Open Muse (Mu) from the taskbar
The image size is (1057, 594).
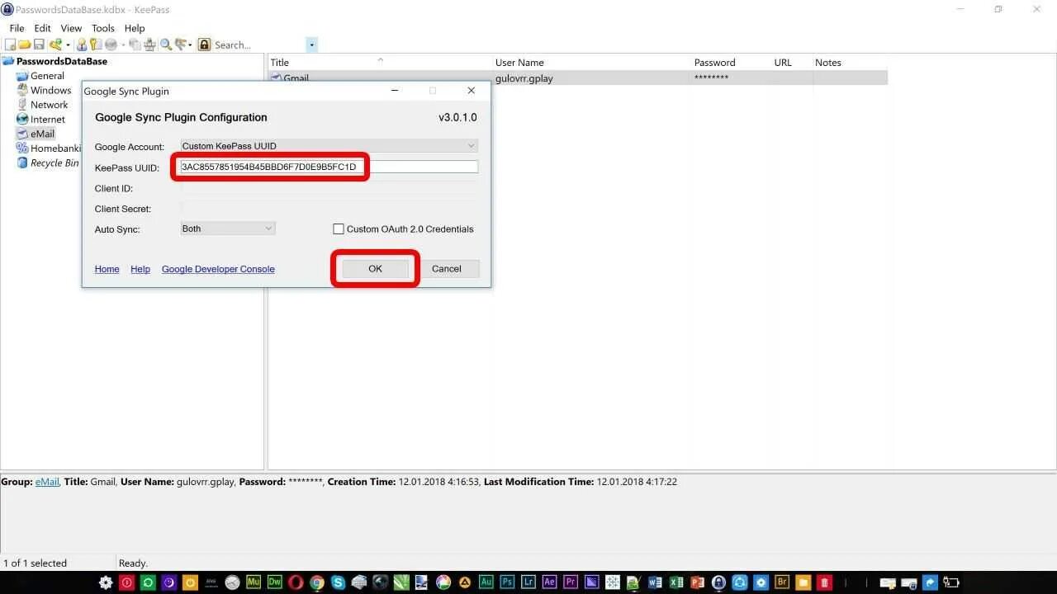(254, 582)
